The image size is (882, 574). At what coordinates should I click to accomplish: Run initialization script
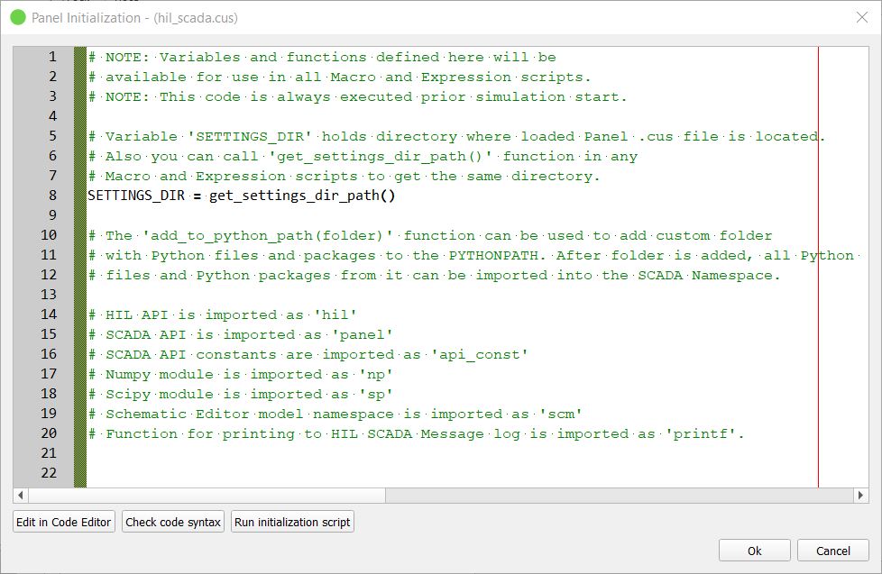coord(293,522)
